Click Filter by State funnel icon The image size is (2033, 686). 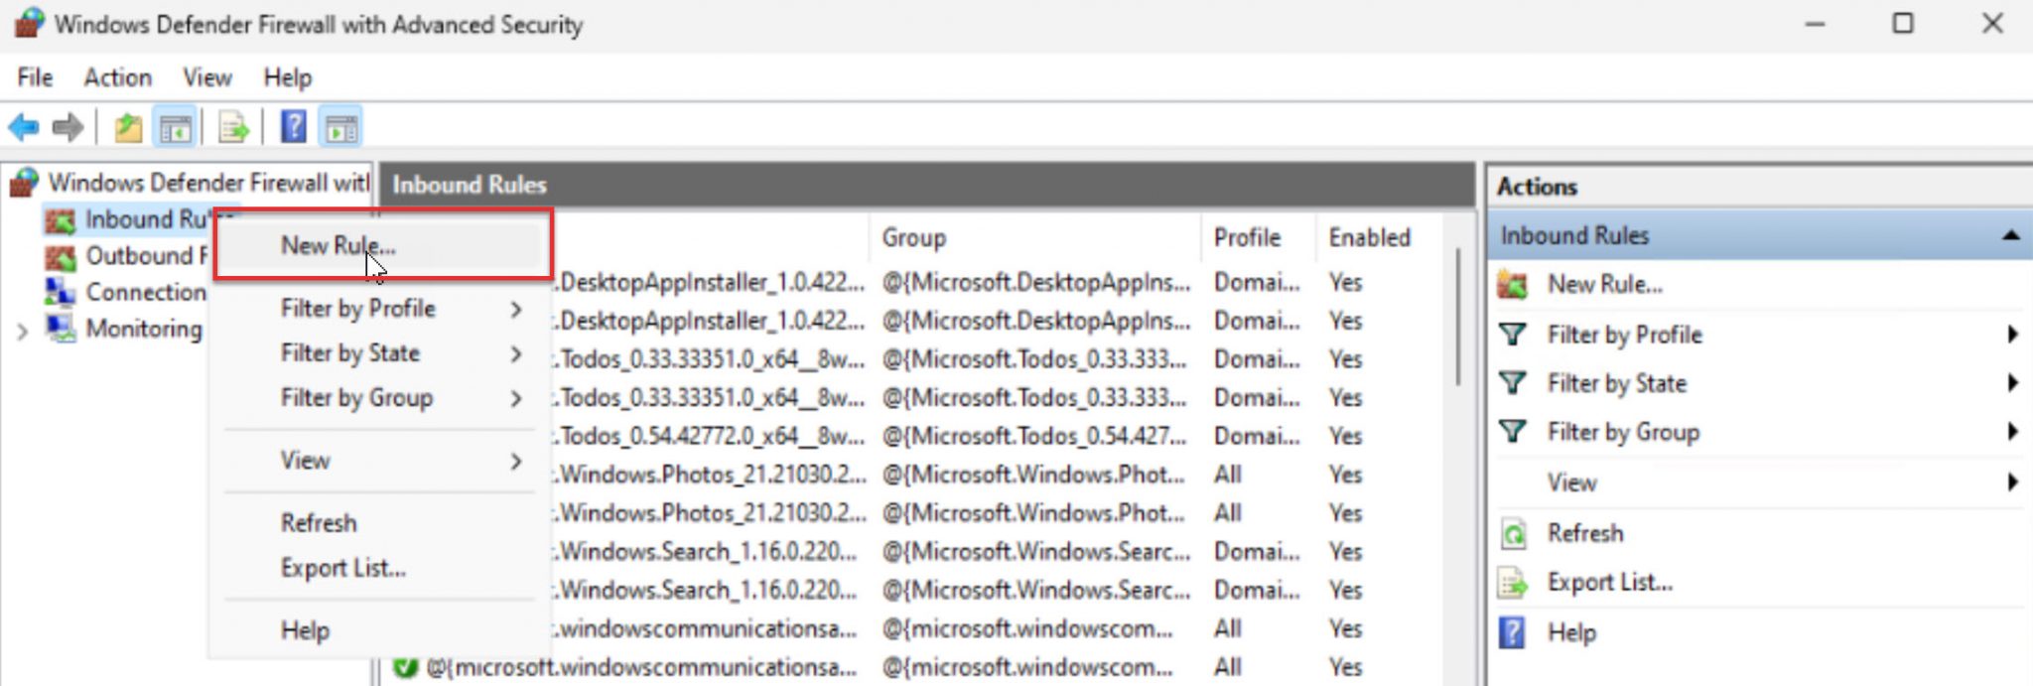pos(1513,382)
